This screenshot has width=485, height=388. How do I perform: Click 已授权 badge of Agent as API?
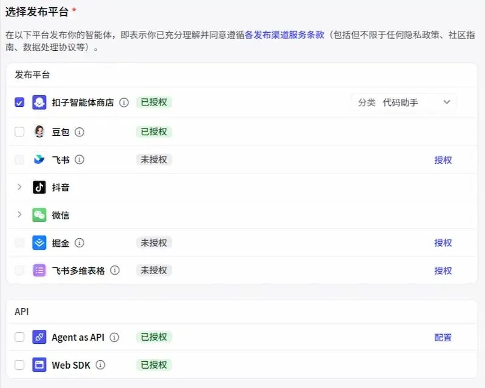[154, 336]
